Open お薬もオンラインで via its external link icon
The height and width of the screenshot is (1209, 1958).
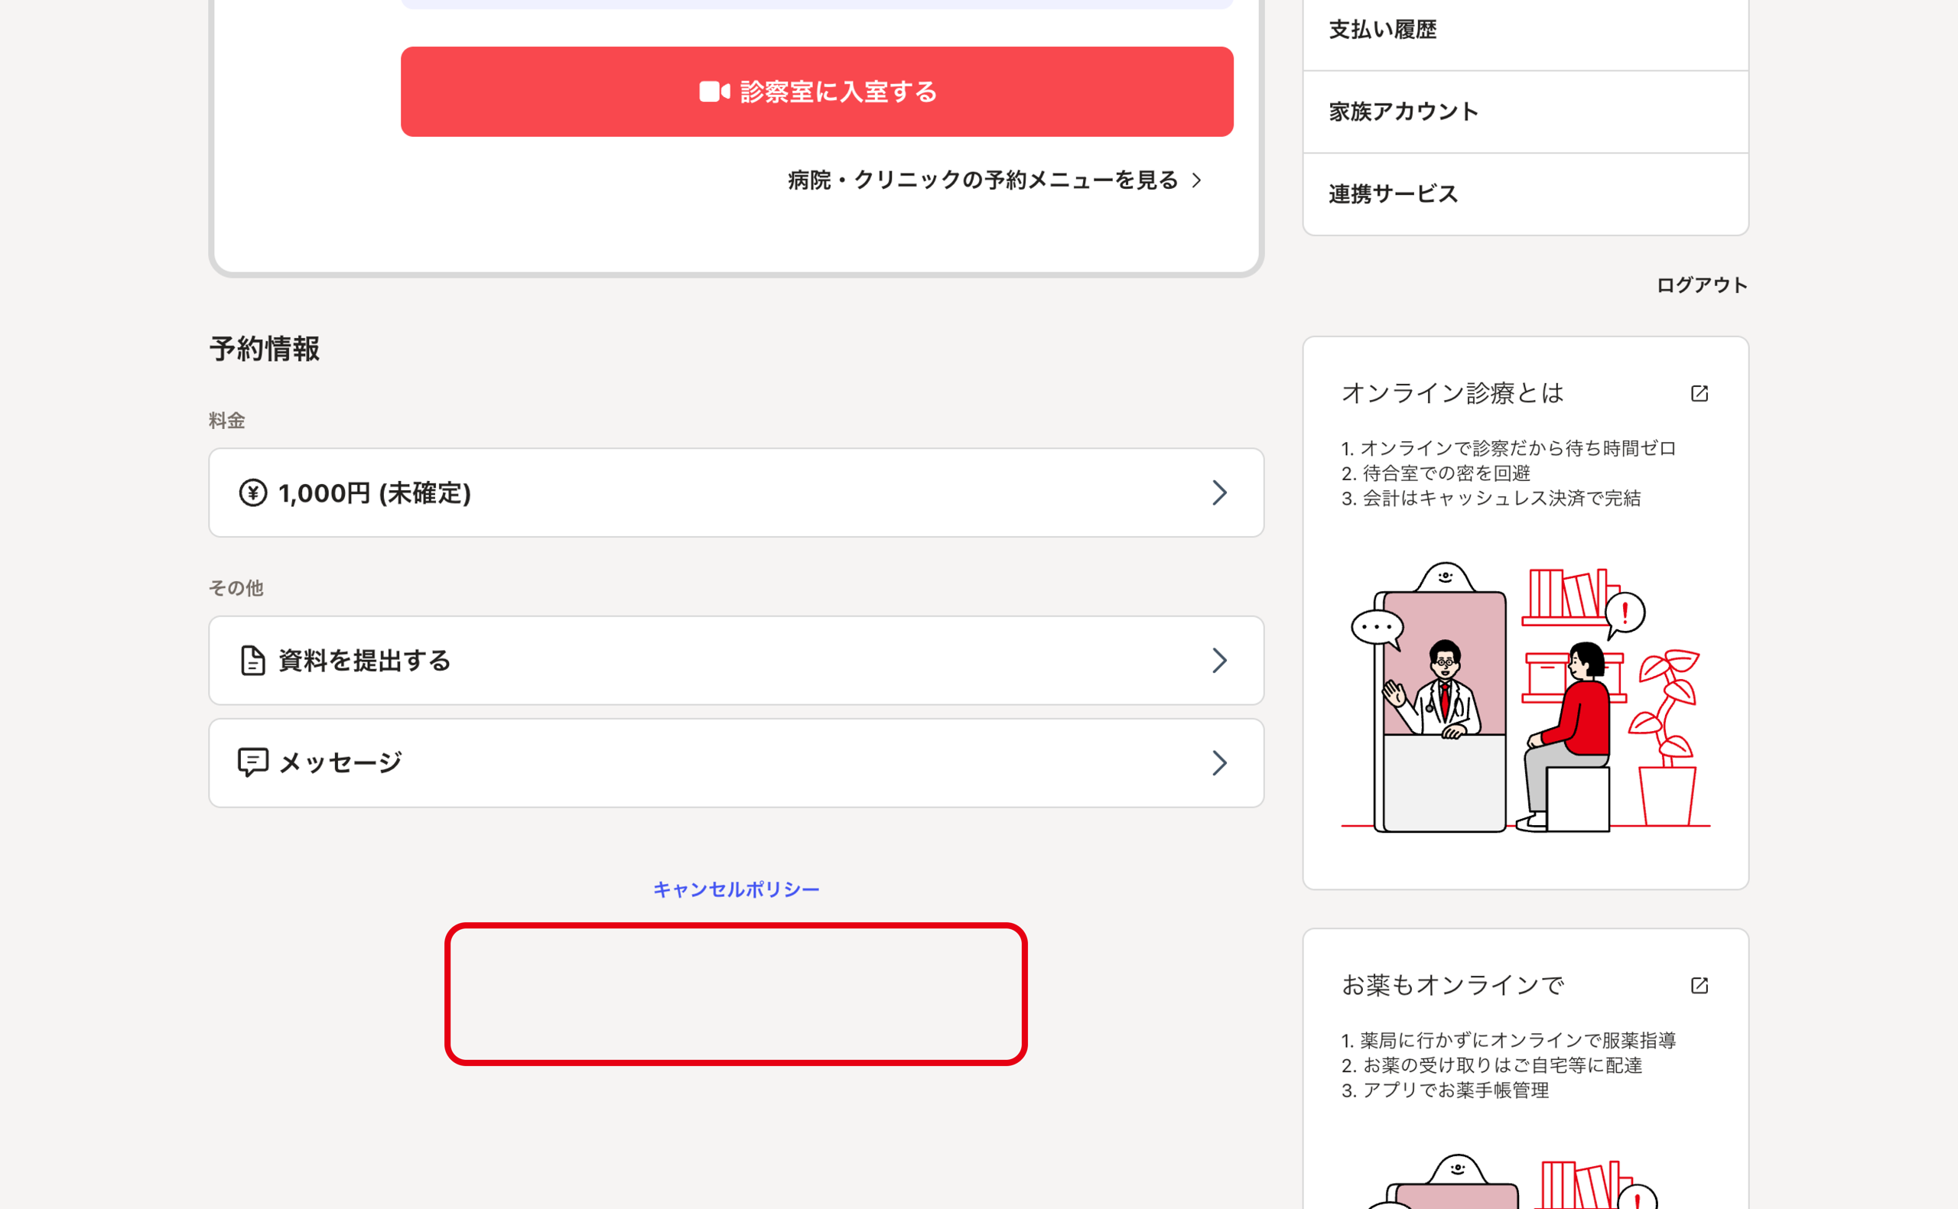click(1699, 984)
